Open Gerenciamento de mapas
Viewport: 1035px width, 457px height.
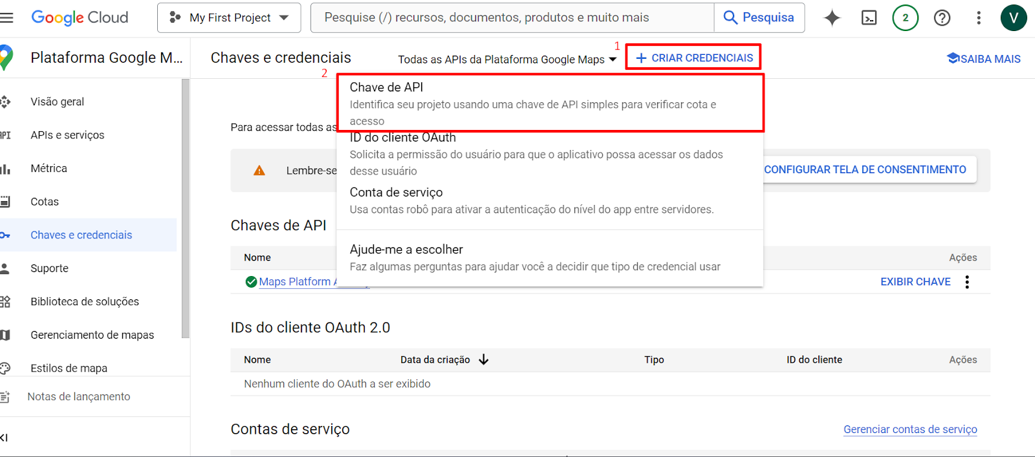pos(92,335)
